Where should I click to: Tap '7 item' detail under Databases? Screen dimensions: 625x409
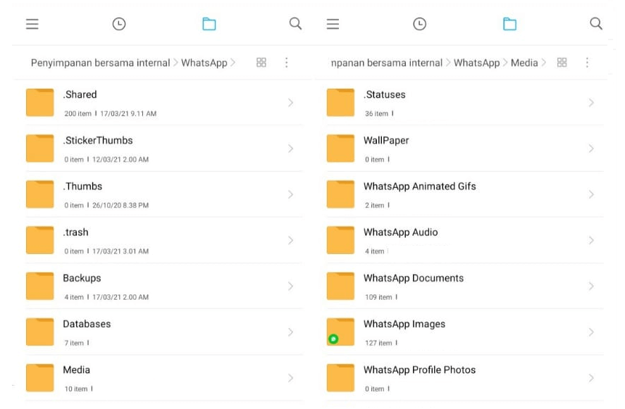74,343
